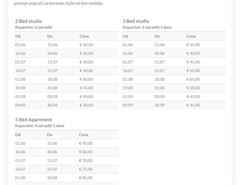The height and width of the screenshot is (185, 240).
Task: Click the 2 Bed studio heading
Action: click(29, 21)
